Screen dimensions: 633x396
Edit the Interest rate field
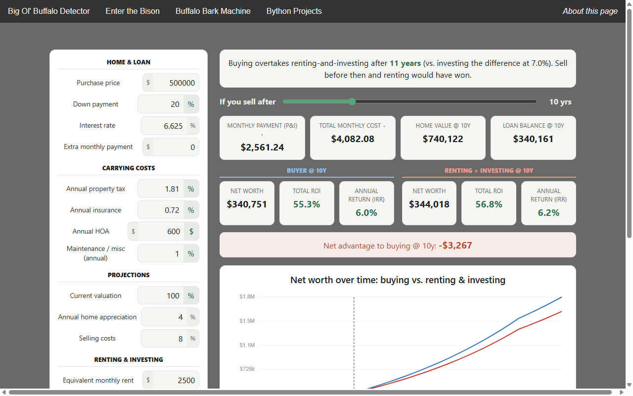(x=164, y=126)
